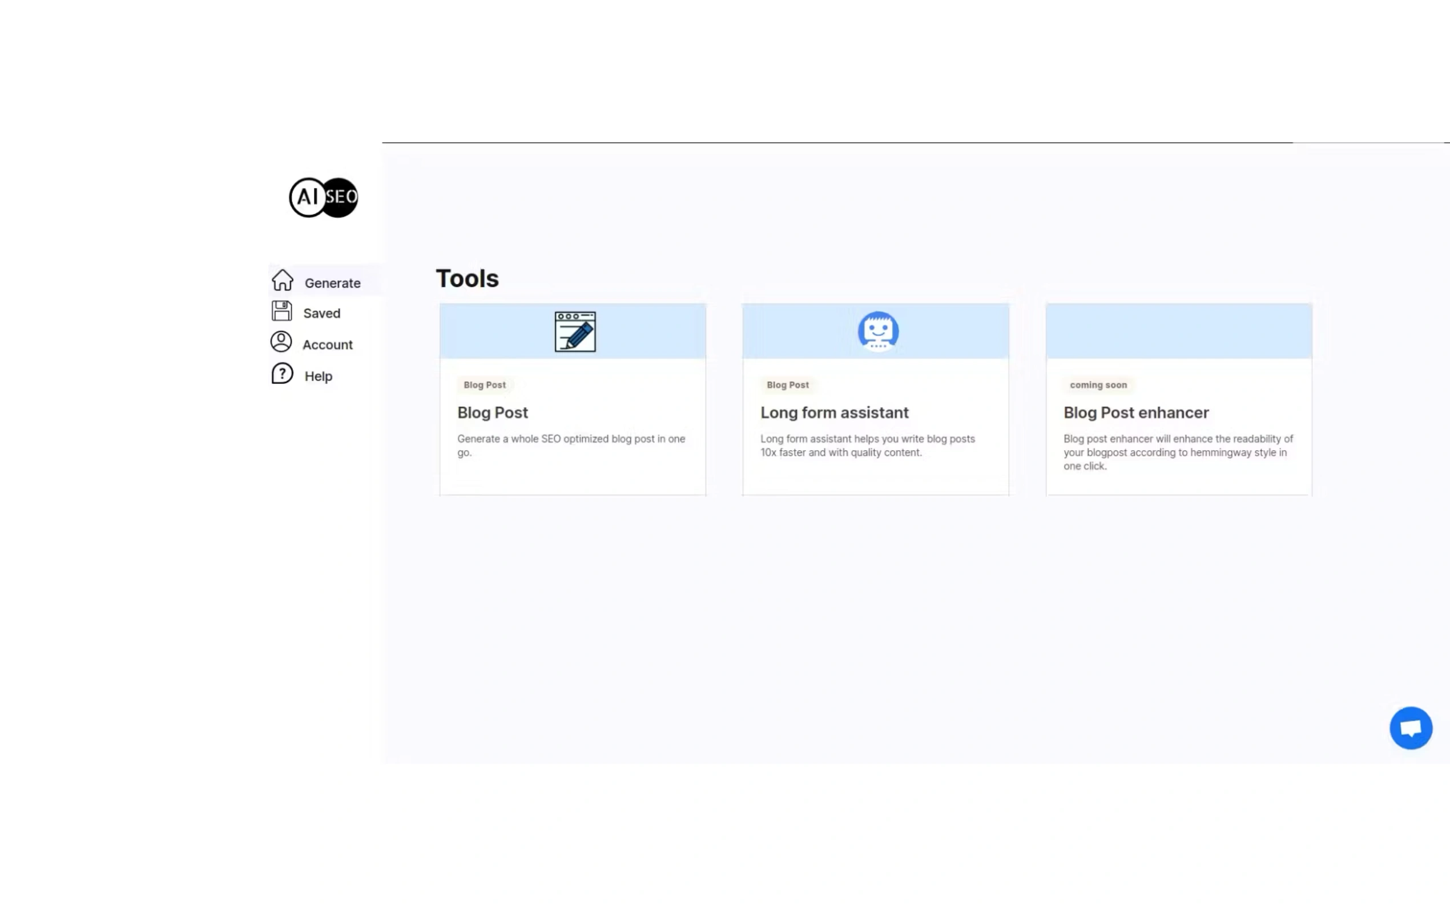Open the Long form assistant title
The image size is (1450, 906).
click(834, 412)
